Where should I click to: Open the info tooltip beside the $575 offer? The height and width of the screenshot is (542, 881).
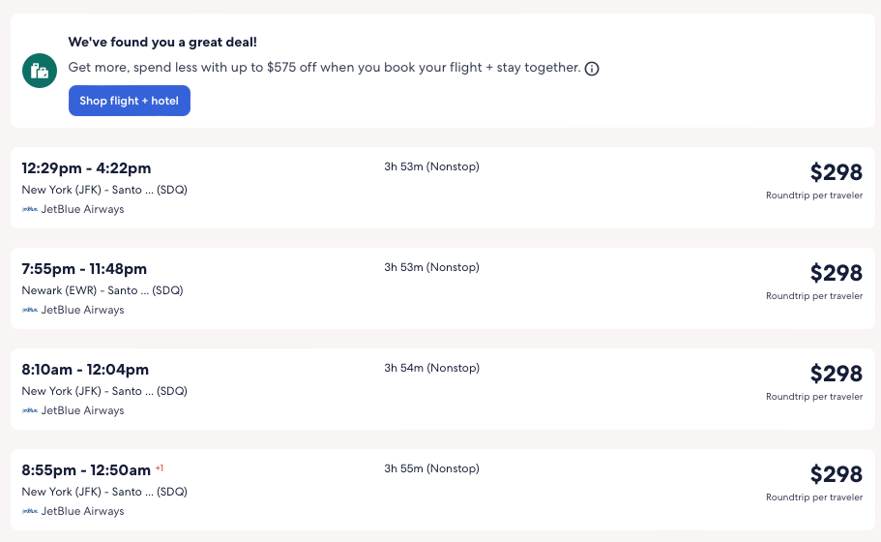[x=592, y=69]
